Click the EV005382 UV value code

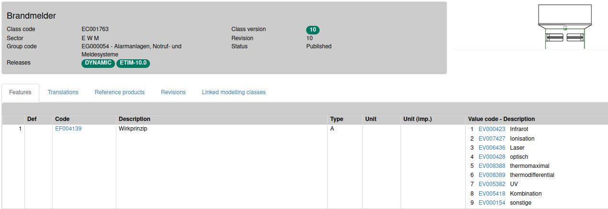coord(492,184)
